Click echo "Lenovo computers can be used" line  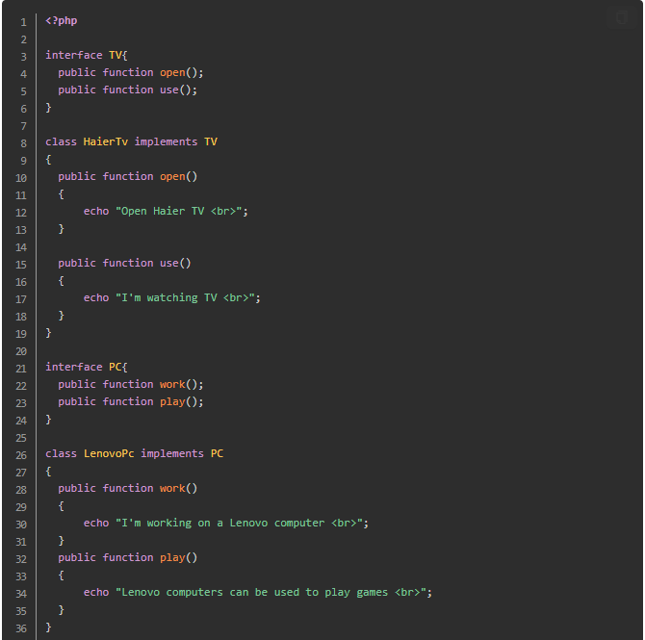(258, 592)
